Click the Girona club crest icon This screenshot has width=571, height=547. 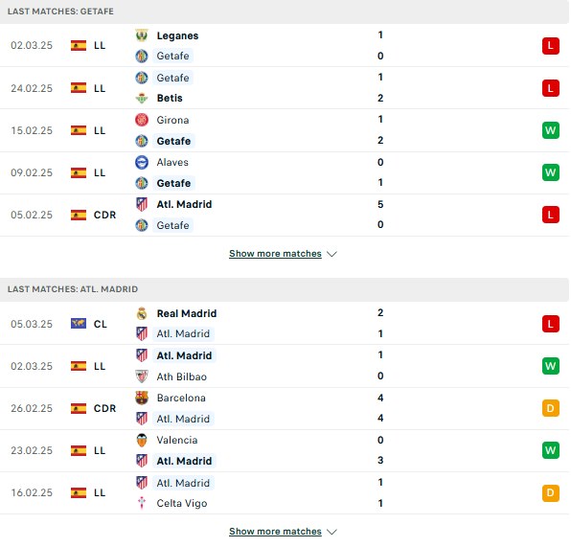[142, 120]
